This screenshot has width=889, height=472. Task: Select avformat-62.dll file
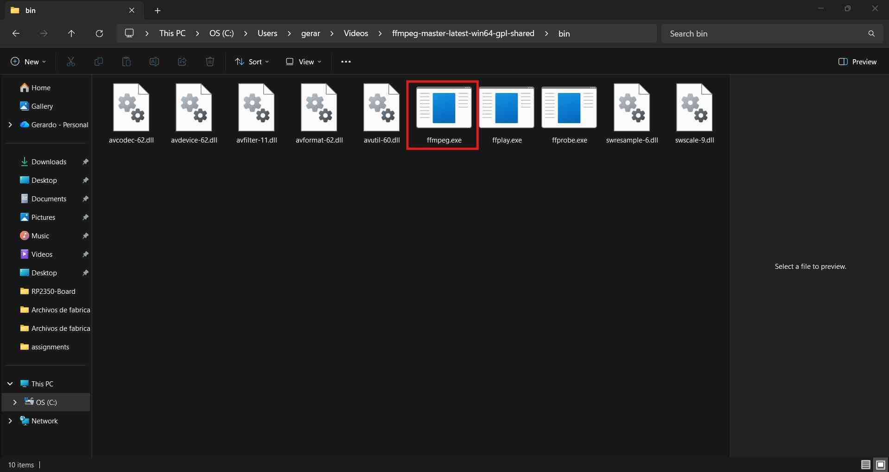tap(319, 114)
